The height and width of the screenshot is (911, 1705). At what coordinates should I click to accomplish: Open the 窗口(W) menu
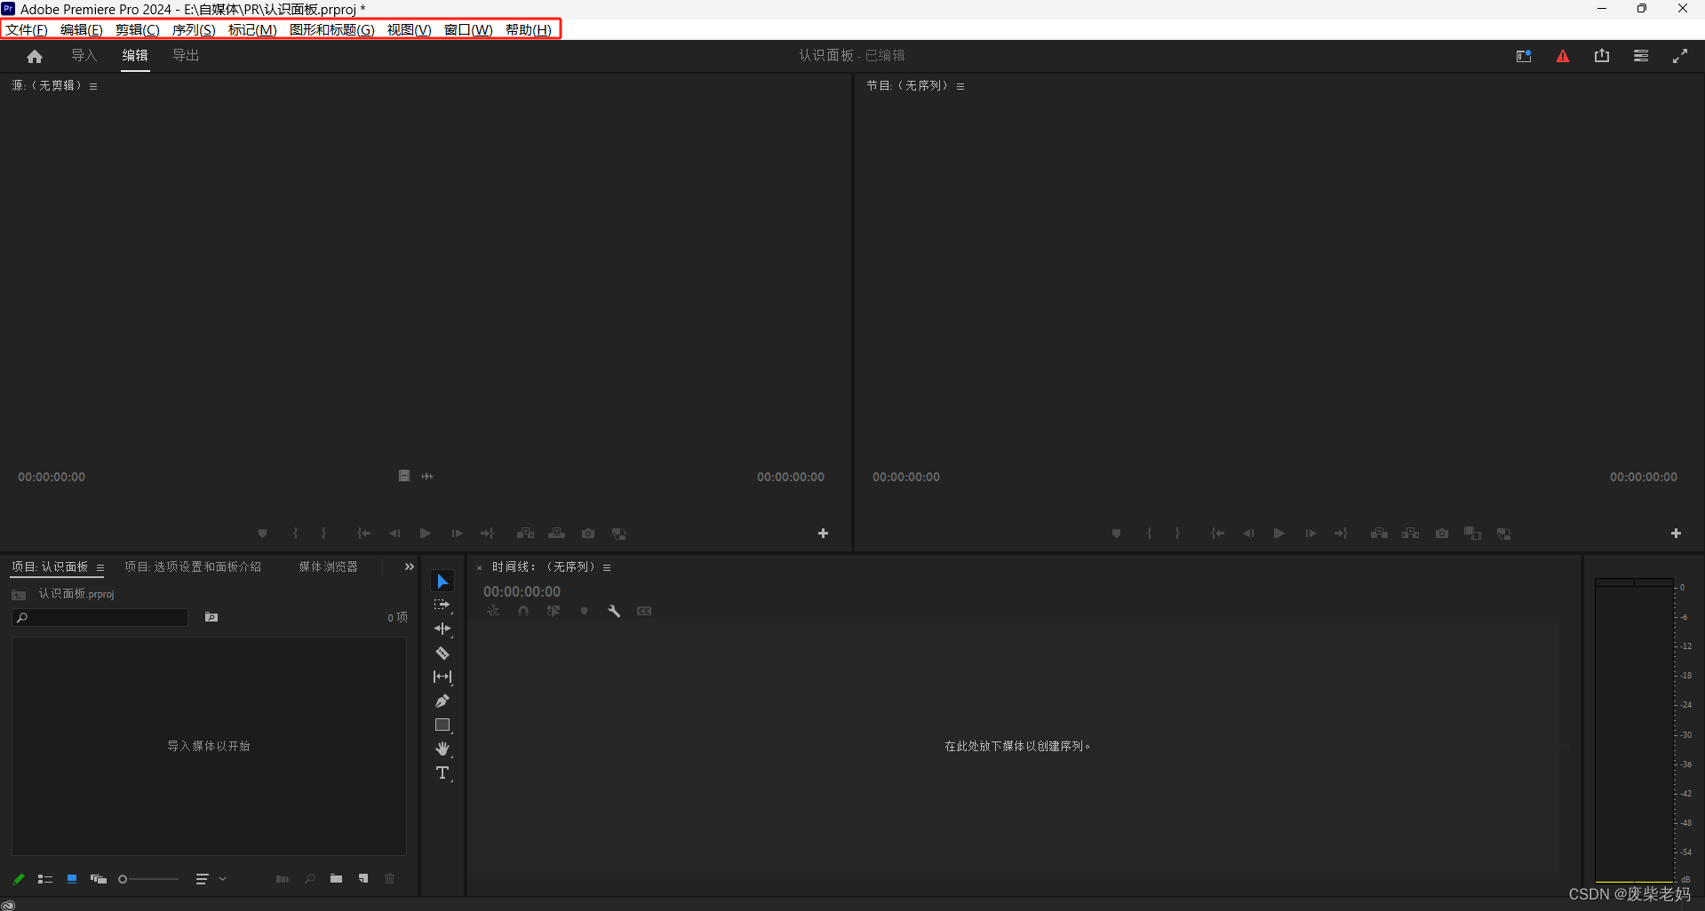468,29
